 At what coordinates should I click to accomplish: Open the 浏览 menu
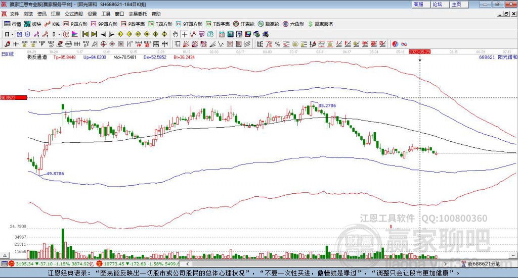point(28,14)
